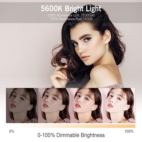Choose the third brightness sample thumbnail

(x=87, y=105)
